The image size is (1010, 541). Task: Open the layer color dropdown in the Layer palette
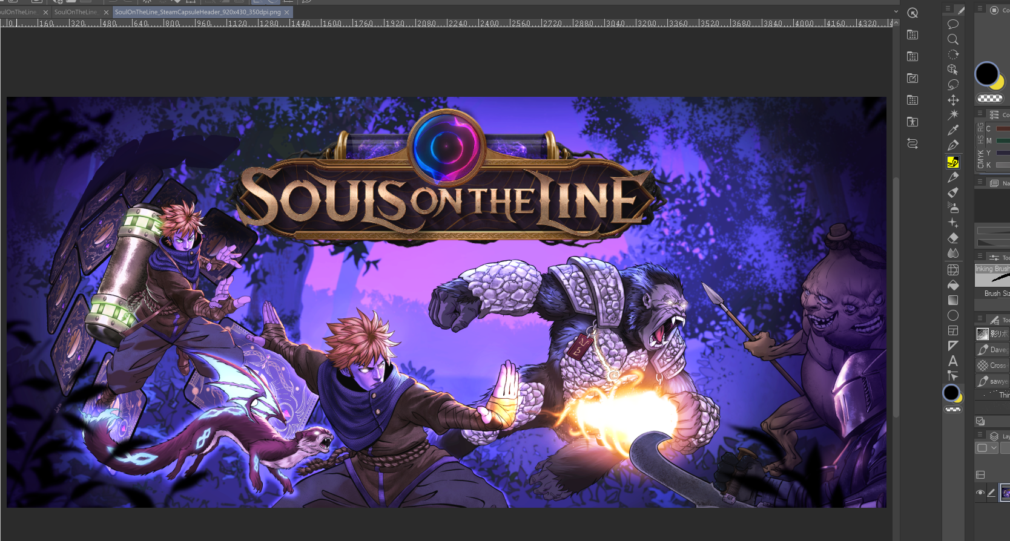(x=987, y=448)
